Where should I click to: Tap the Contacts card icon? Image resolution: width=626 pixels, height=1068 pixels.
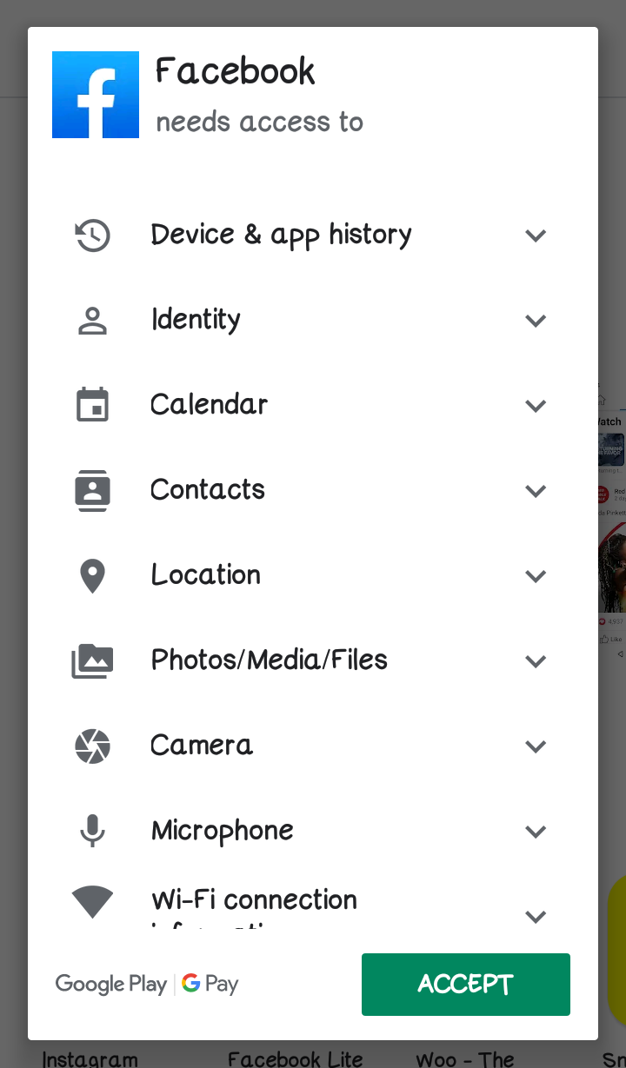pyautogui.click(x=92, y=490)
